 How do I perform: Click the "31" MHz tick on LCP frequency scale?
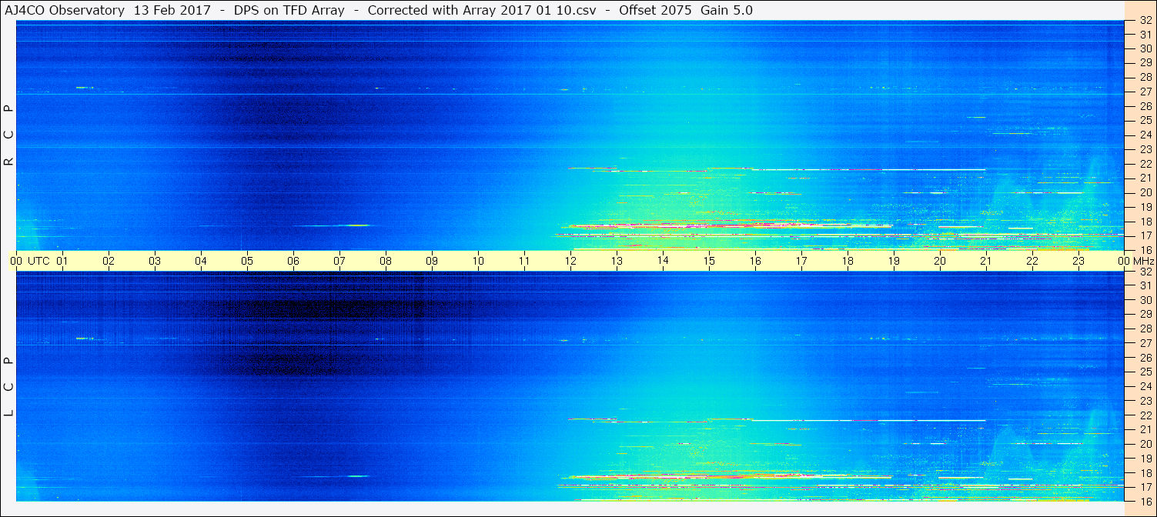pyautogui.click(x=1145, y=285)
